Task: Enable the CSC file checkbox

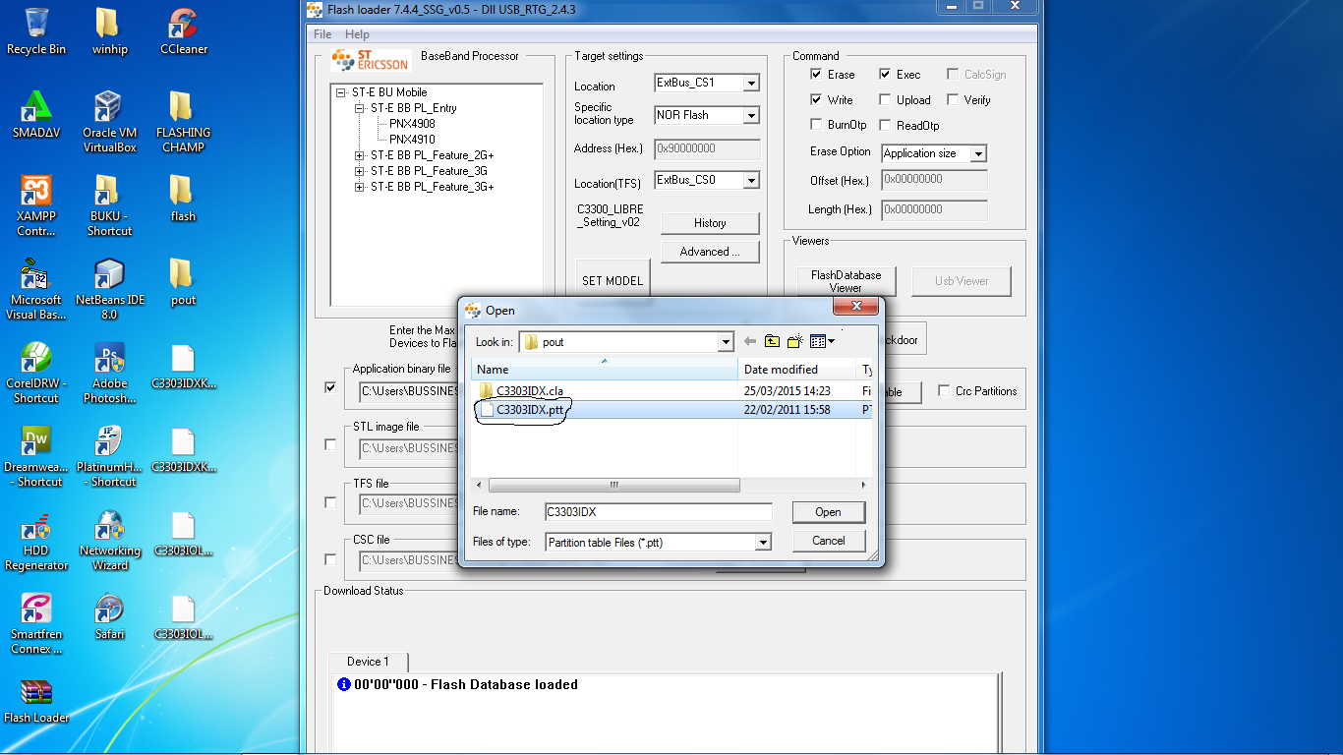Action: coord(330,559)
